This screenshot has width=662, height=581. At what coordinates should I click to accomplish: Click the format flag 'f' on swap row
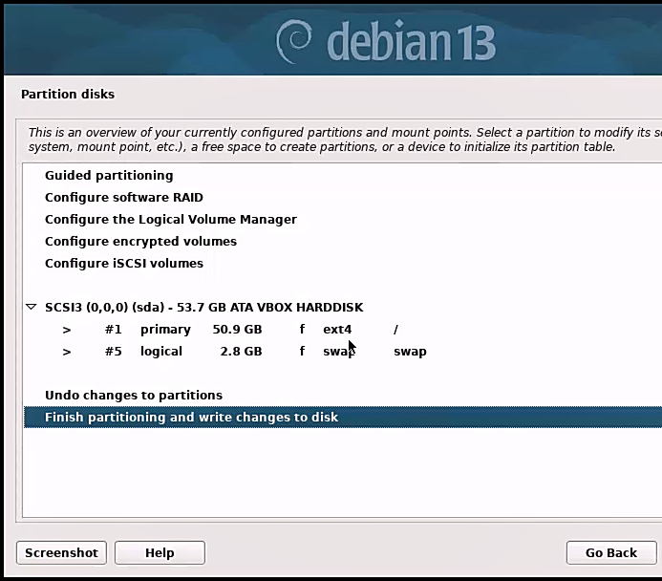click(302, 352)
